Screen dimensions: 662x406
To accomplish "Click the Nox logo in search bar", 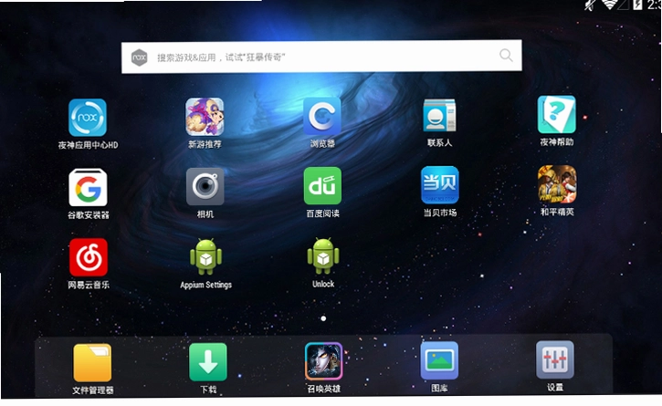I will click(x=140, y=57).
